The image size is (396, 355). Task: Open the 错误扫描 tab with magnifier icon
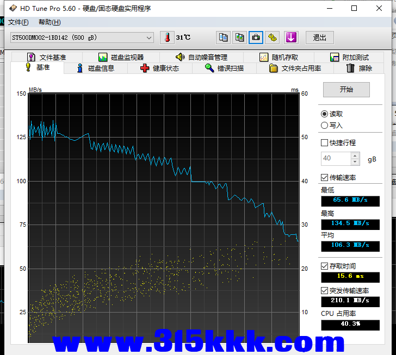224,68
